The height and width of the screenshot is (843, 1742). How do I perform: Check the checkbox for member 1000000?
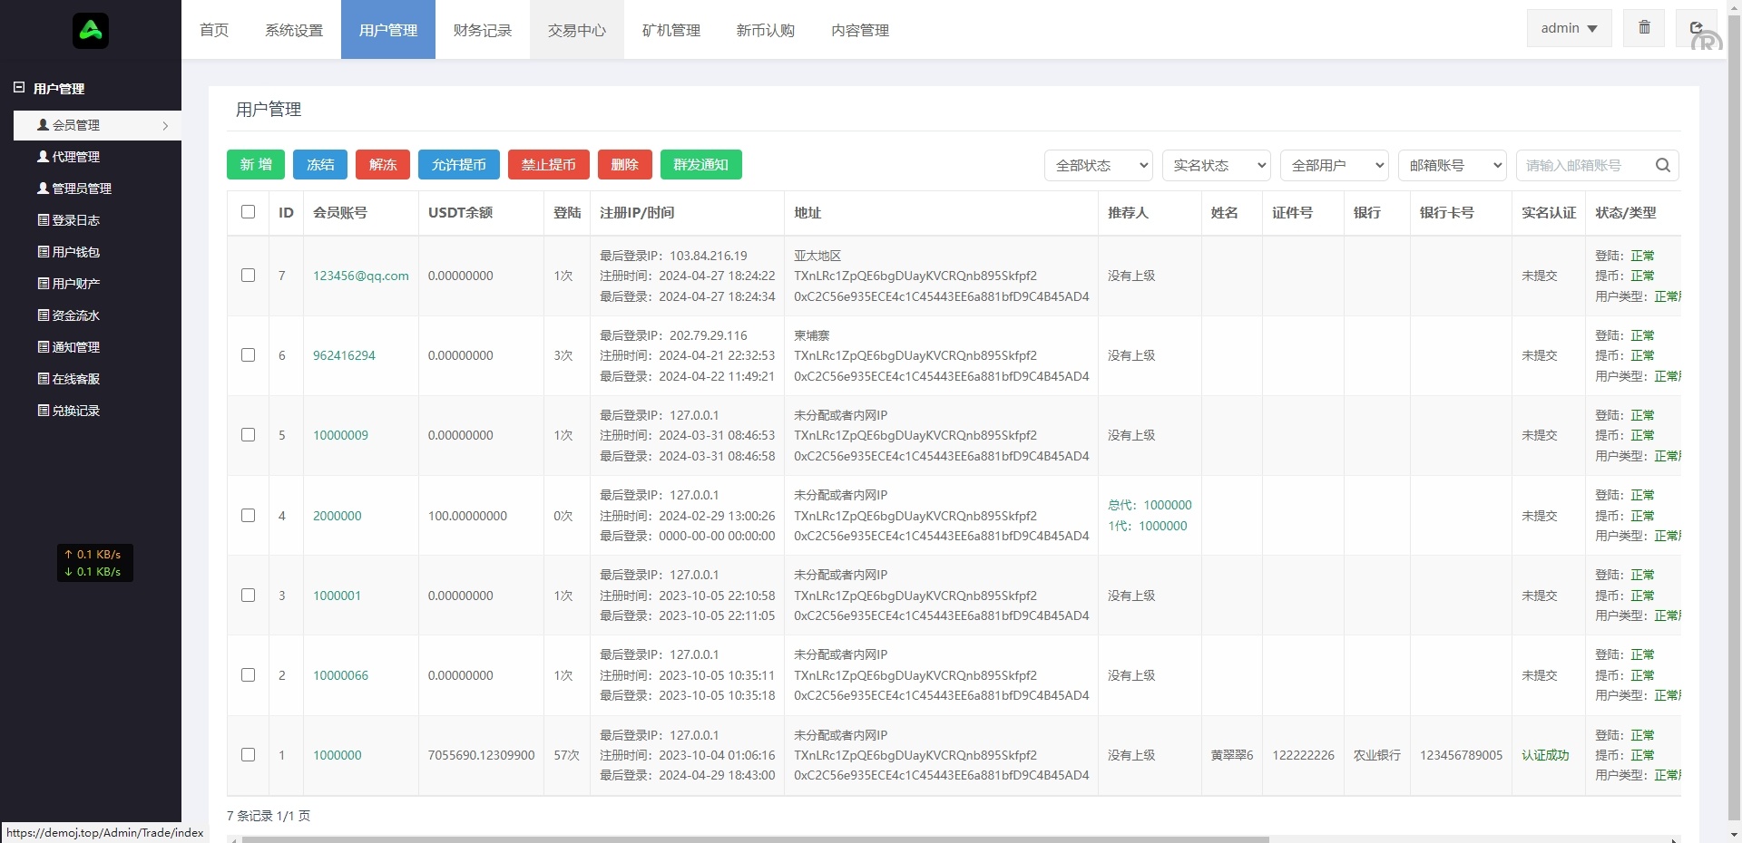[248, 755]
